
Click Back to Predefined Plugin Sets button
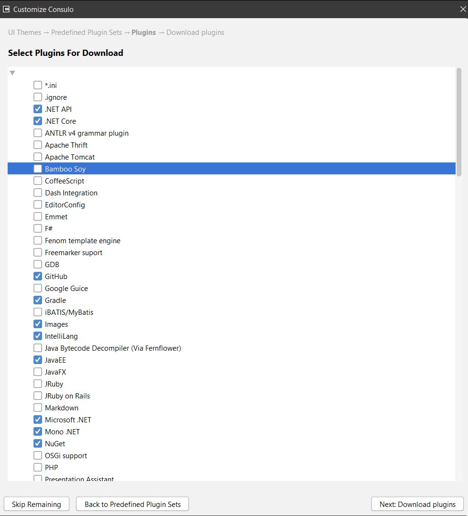pos(132,504)
